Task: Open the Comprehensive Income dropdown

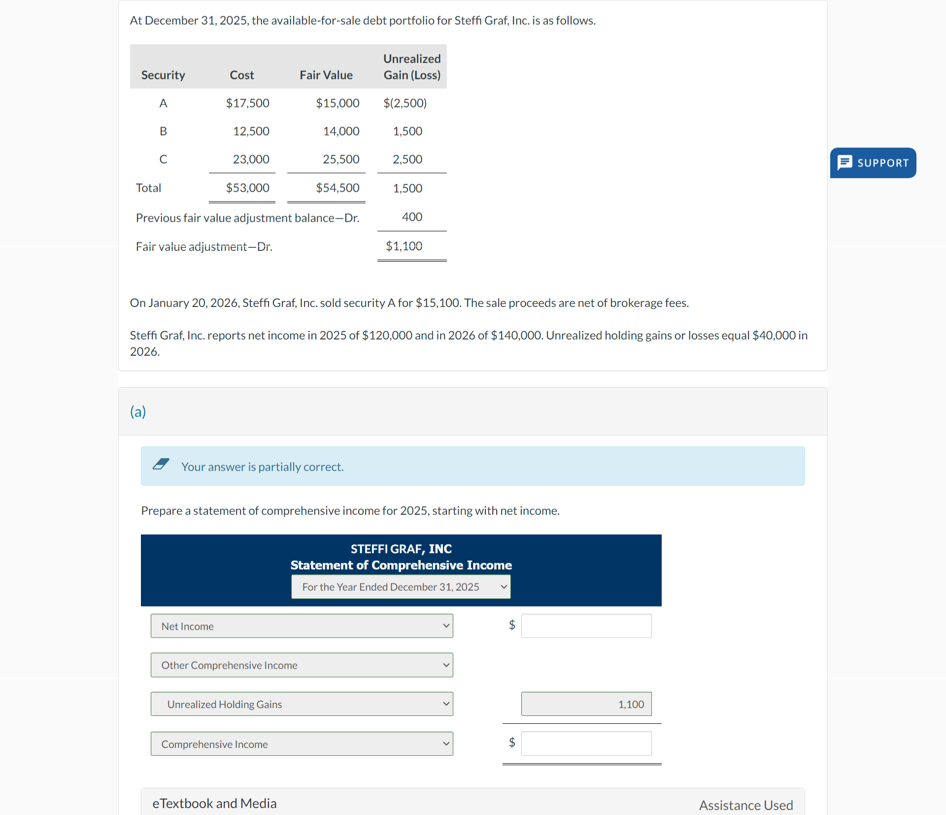Action: [x=302, y=744]
